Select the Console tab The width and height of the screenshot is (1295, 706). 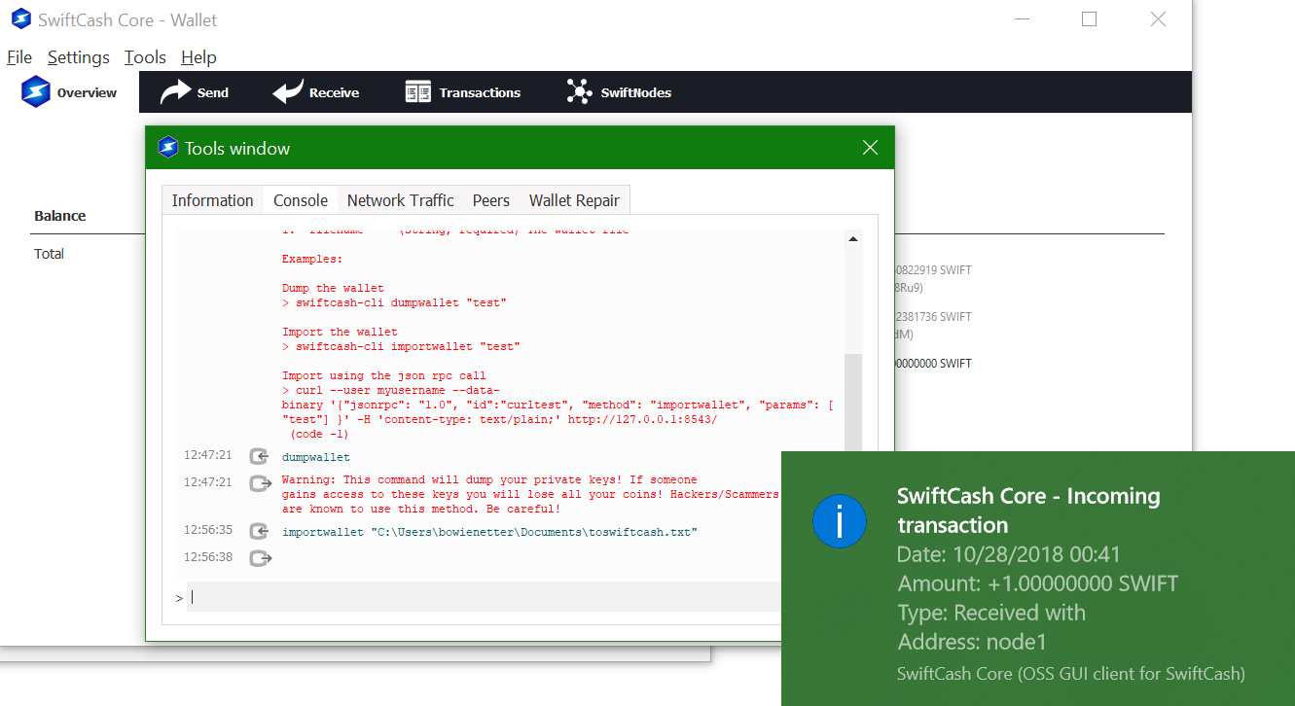301,200
